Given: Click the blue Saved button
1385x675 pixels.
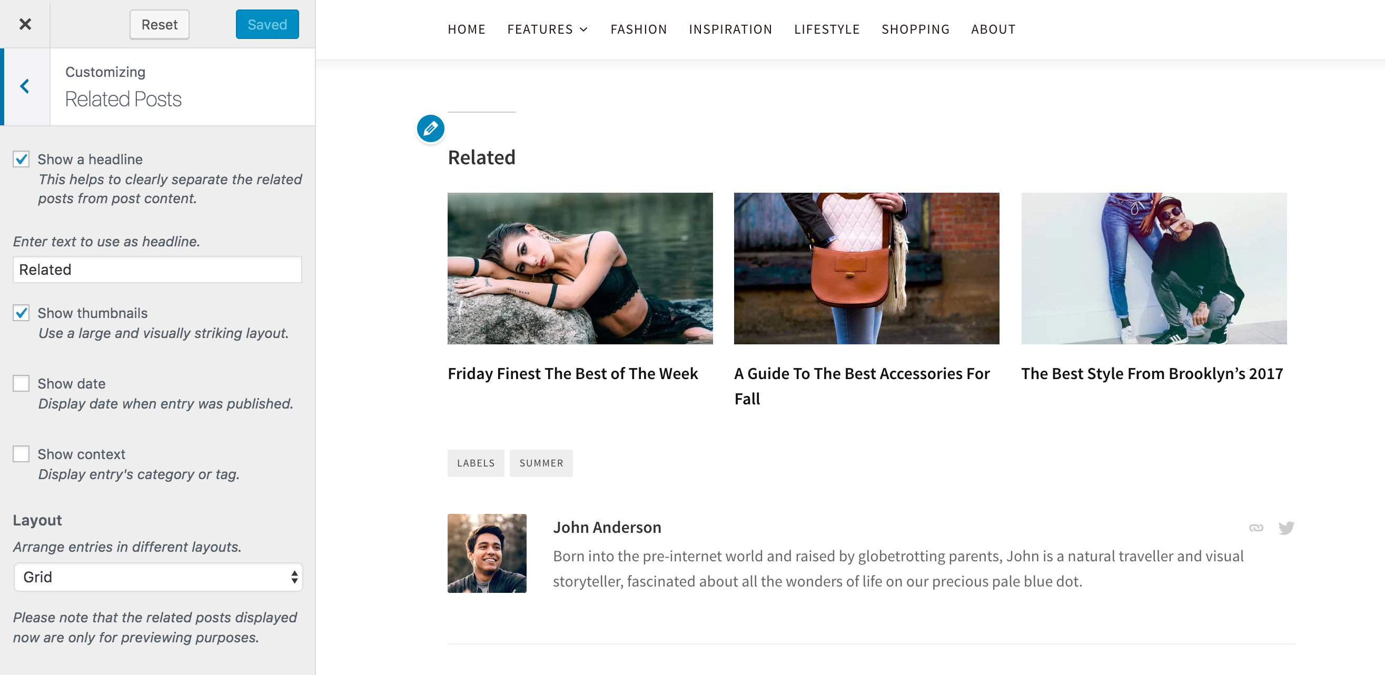Looking at the screenshot, I should (267, 24).
